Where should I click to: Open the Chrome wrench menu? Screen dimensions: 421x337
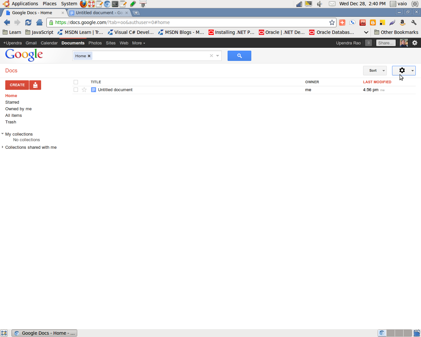(414, 22)
